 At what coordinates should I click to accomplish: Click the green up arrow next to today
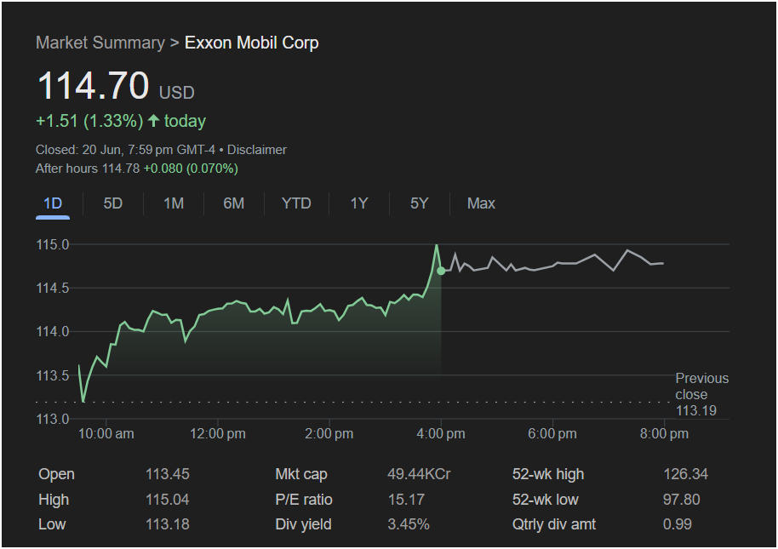(x=153, y=120)
